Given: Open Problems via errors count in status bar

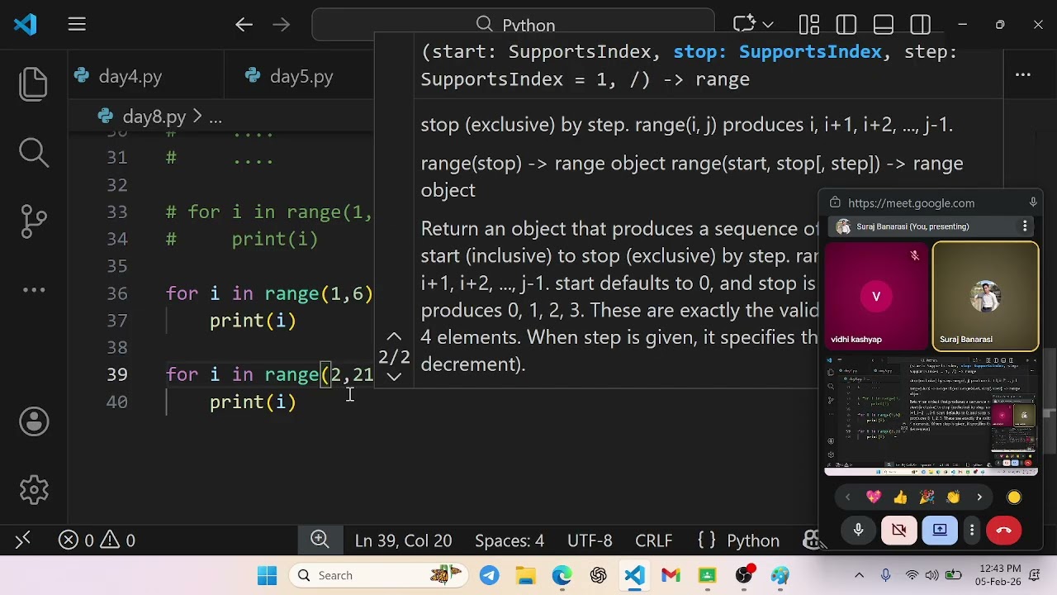Looking at the screenshot, I should [78, 540].
